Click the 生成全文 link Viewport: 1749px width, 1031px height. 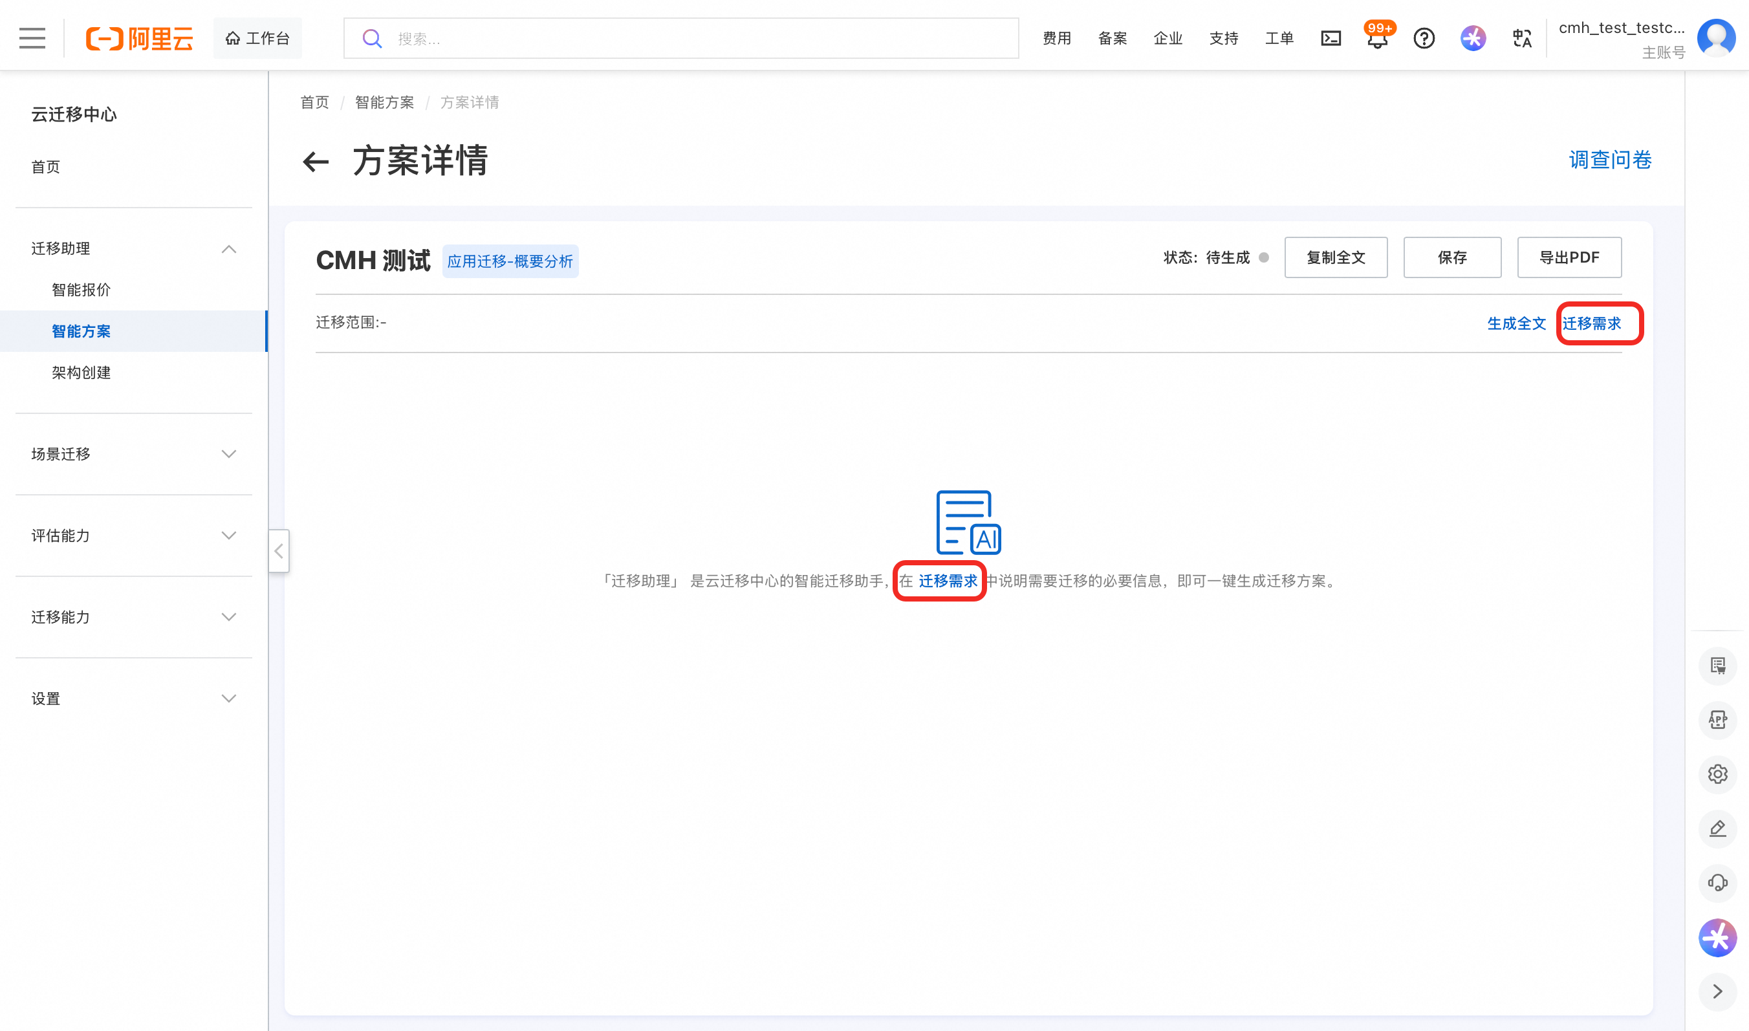pyautogui.click(x=1515, y=323)
